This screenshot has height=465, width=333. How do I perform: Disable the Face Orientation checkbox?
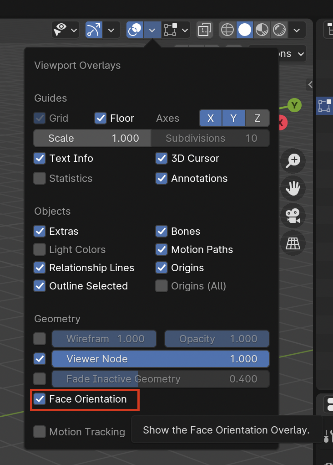(x=40, y=399)
